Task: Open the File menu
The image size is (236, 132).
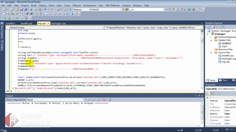Action: (3, 5)
